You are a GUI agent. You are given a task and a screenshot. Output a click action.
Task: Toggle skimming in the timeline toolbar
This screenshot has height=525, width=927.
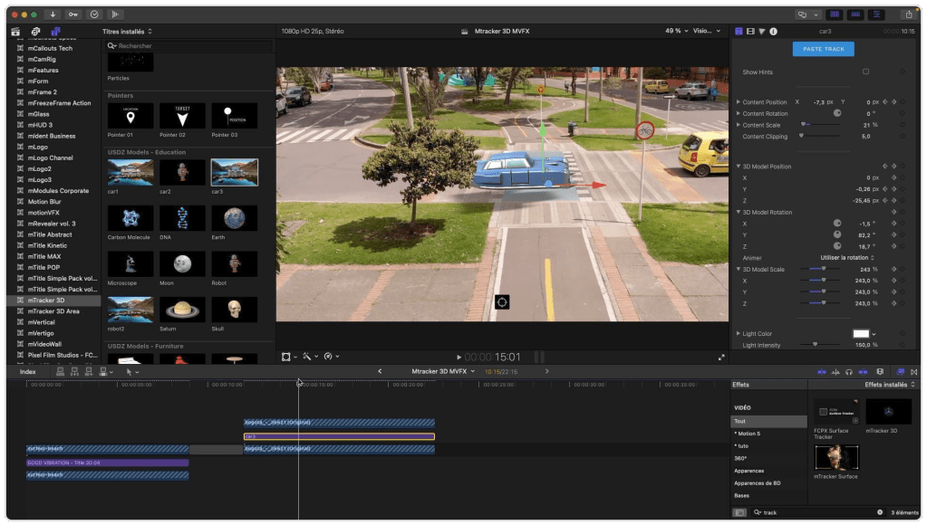coord(822,371)
